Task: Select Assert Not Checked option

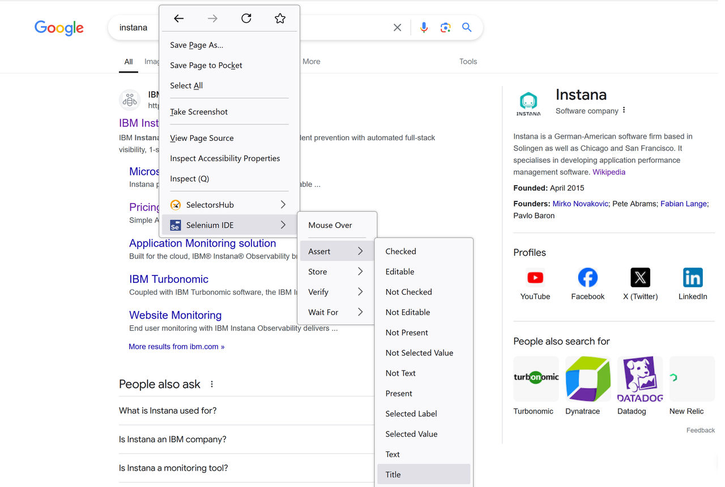Action: [x=424, y=292]
